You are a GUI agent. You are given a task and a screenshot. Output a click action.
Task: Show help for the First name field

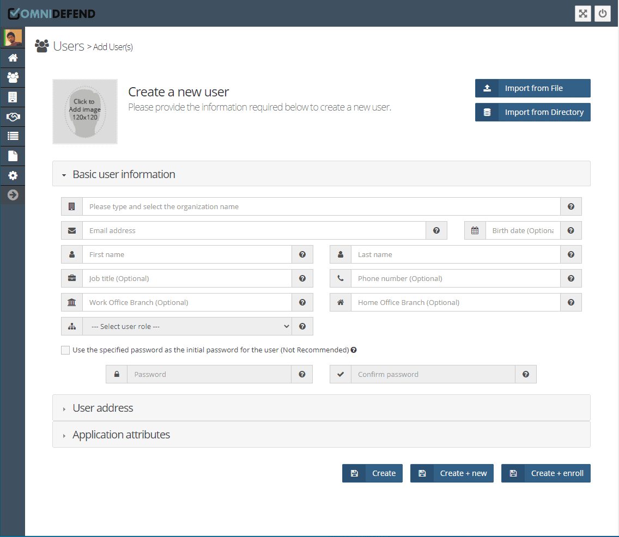[302, 254]
